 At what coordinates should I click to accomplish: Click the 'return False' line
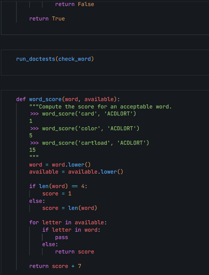point(75,4)
